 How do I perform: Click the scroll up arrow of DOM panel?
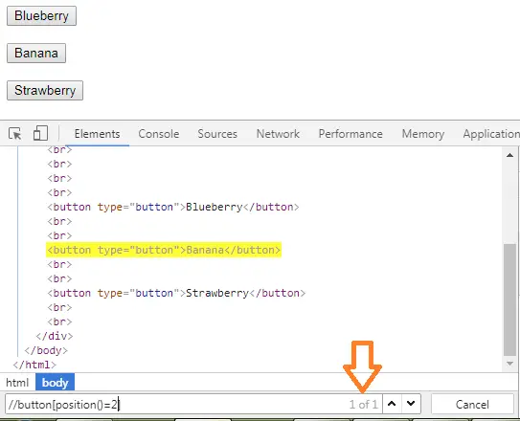509,155
